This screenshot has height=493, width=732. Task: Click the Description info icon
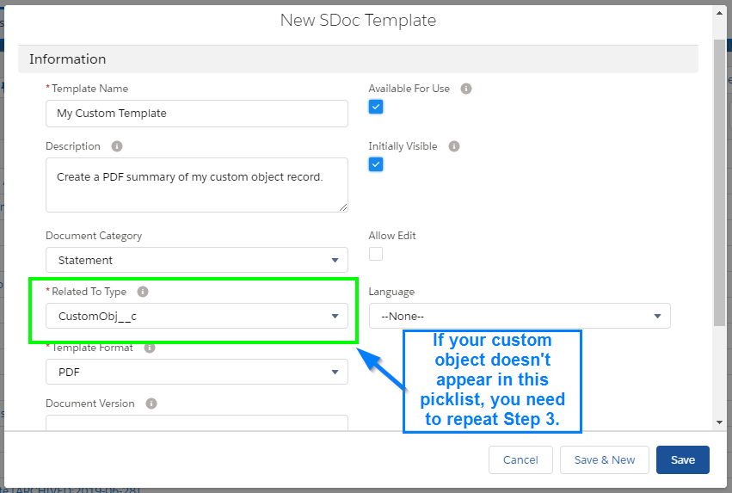[117, 146]
